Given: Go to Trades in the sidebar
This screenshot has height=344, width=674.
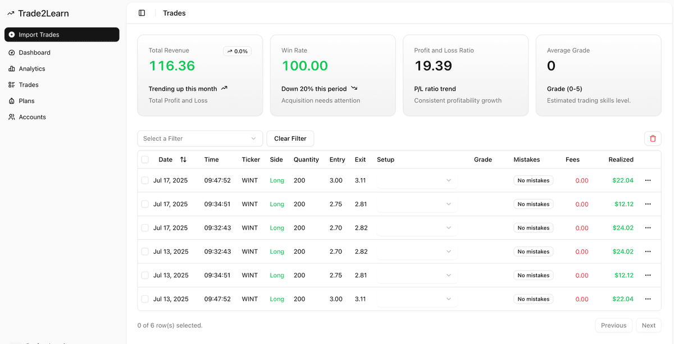Looking at the screenshot, I should pyautogui.click(x=28, y=85).
